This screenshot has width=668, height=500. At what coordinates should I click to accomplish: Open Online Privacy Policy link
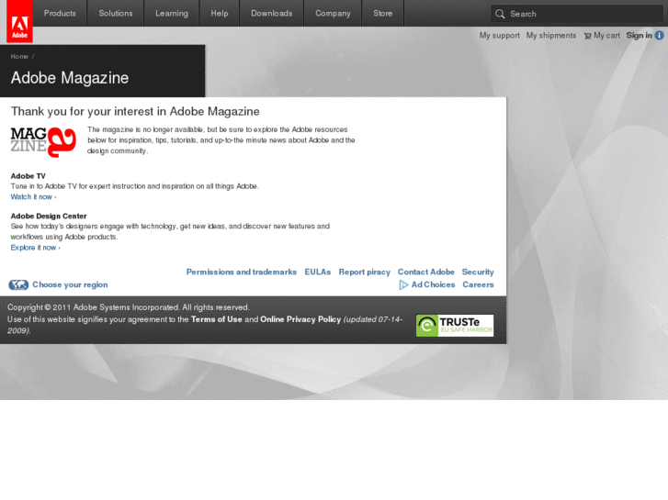click(x=300, y=319)
